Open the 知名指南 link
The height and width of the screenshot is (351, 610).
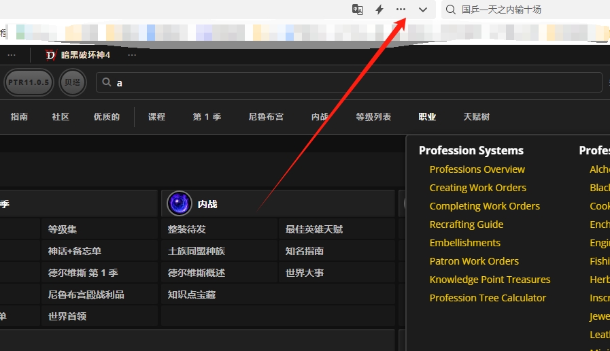305,251
